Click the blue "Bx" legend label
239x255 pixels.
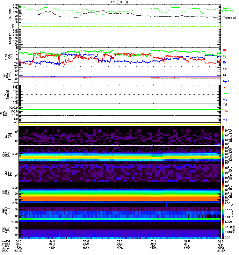click(x=225, y=62)
